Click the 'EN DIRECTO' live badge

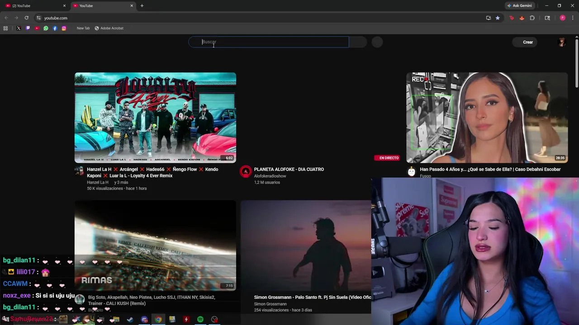(387, 158)
